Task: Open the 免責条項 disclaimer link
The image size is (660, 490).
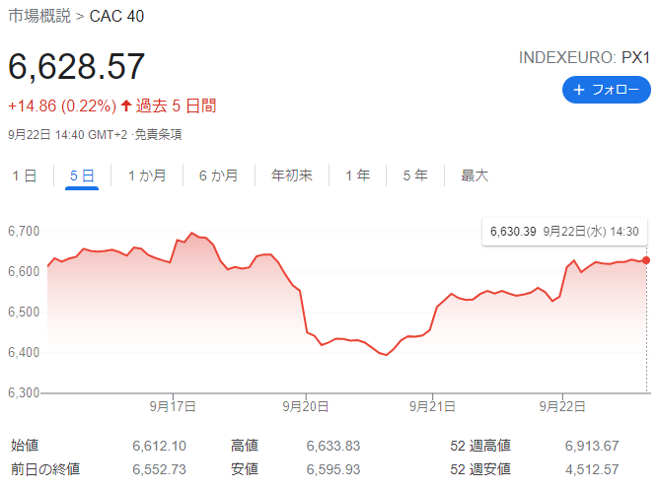Action: pos(159,134)
